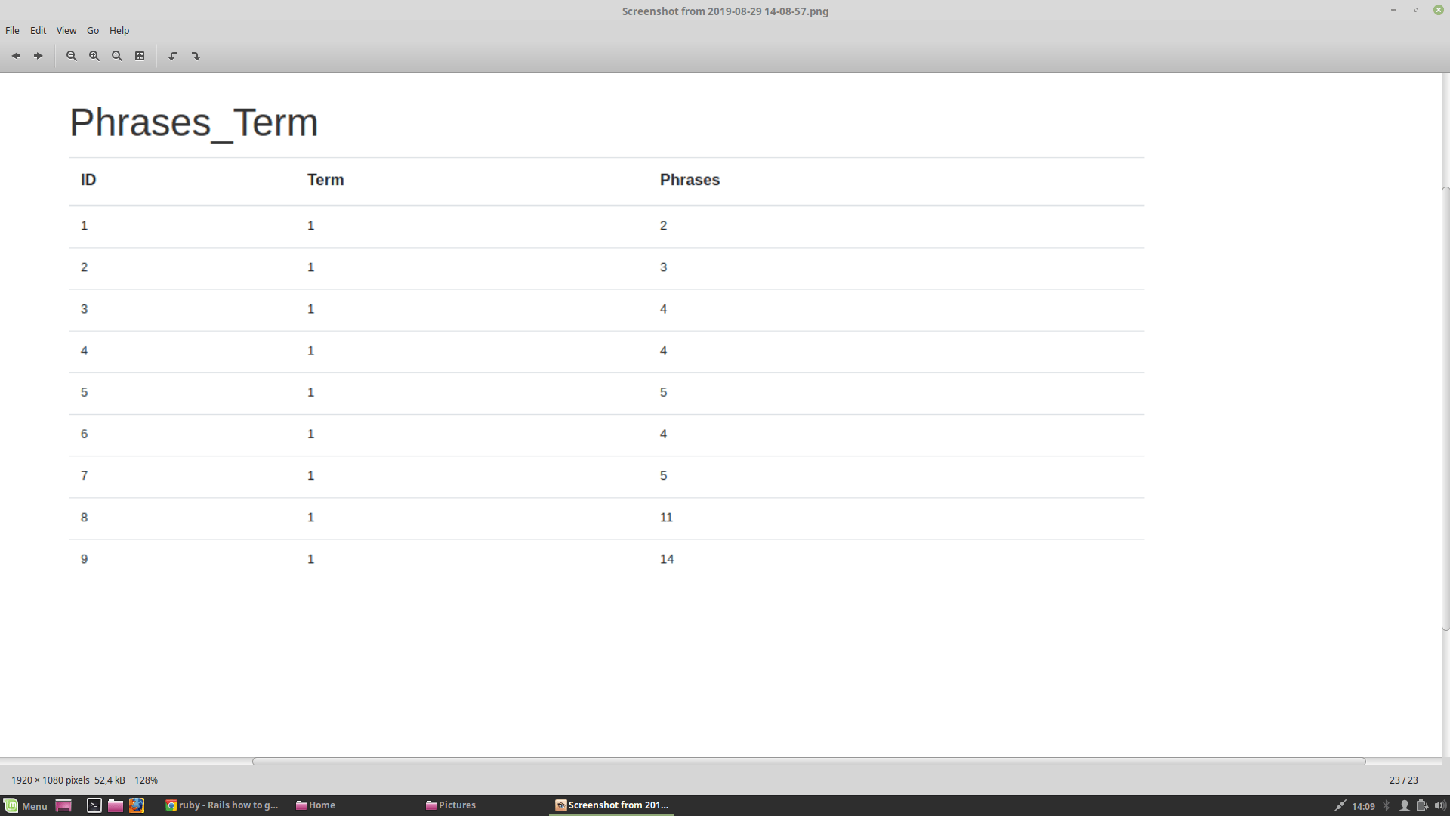
Task: Click the horizontal scrollbar at bottom
Action: point(808,762)
